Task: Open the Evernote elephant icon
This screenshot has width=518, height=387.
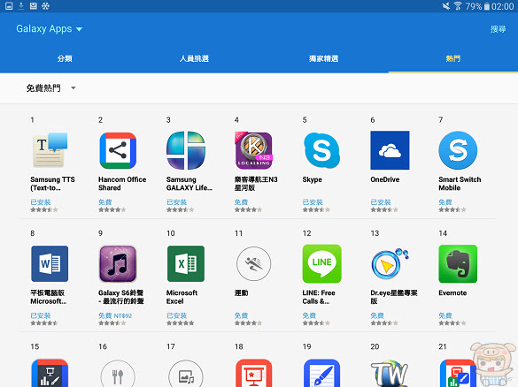Action: point(458,263)
